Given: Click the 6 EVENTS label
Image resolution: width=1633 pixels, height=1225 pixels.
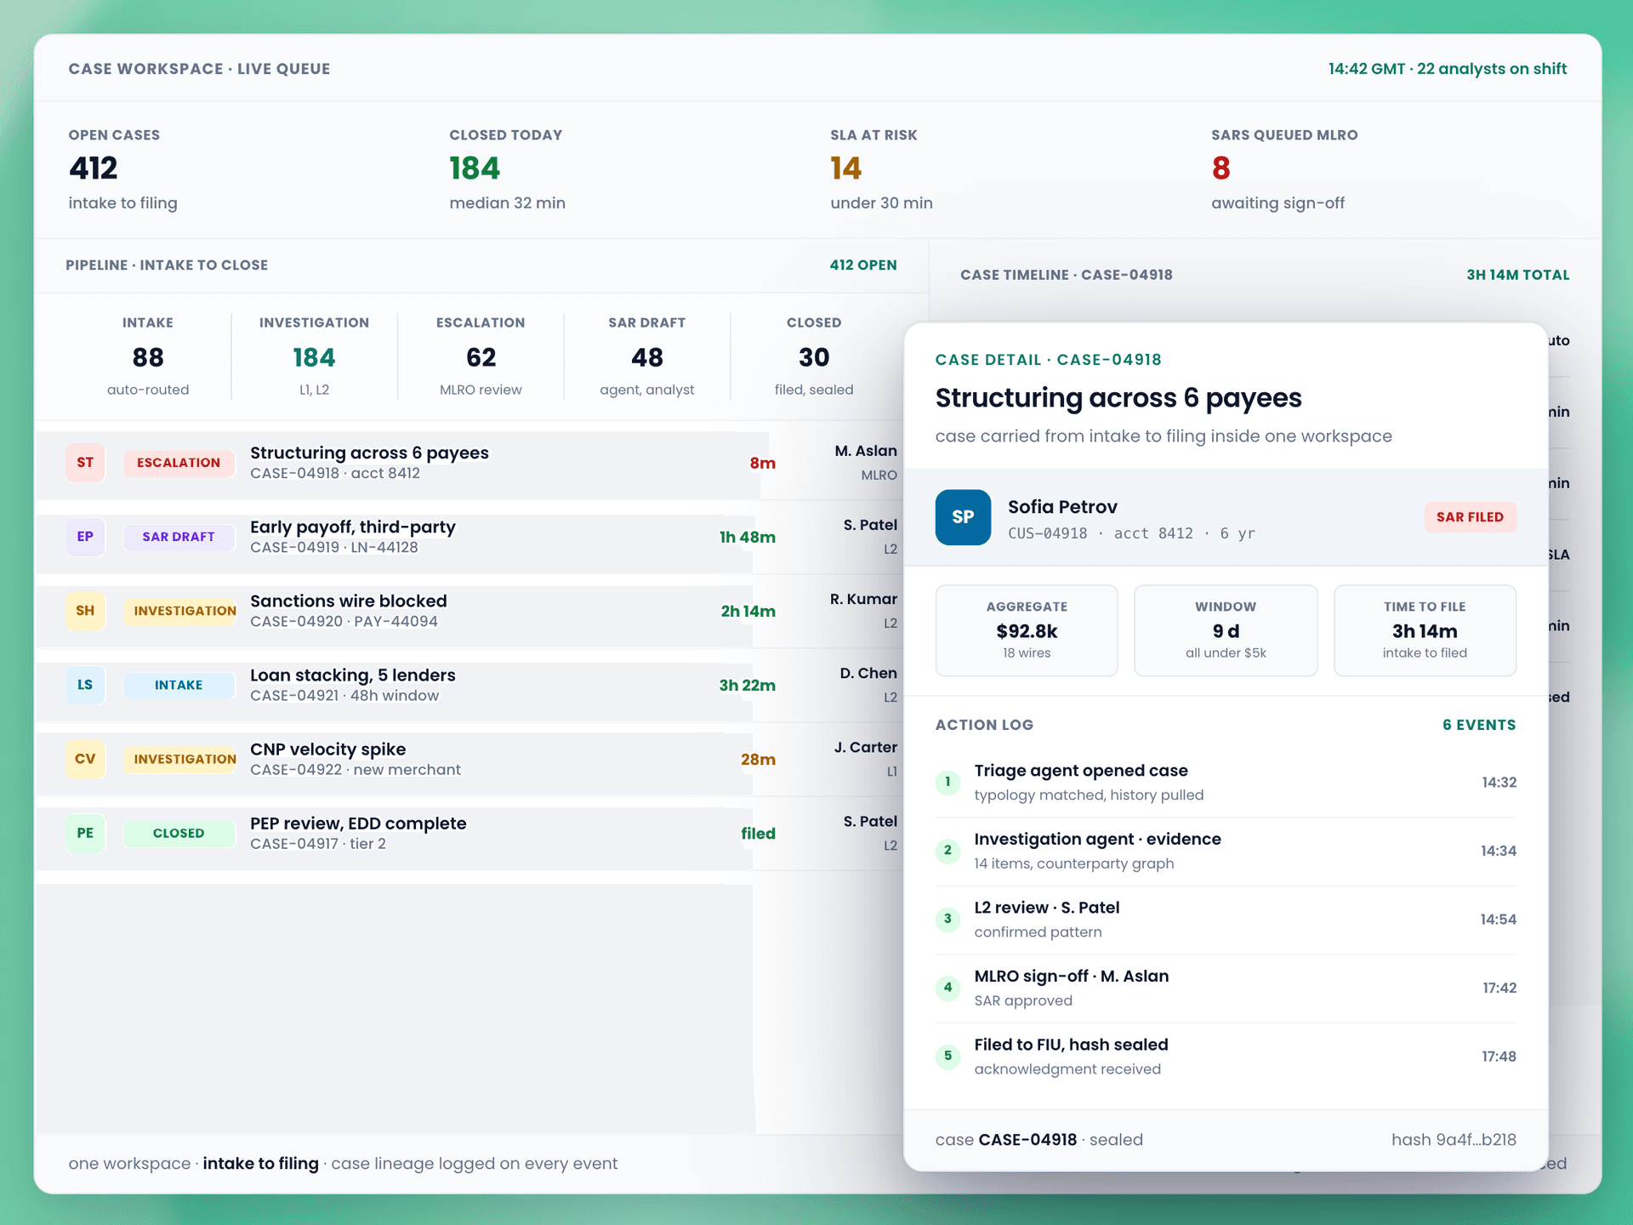Looking at the screenshot, I should click(x=1479, y=725).
